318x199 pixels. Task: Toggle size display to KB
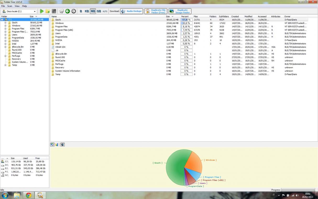click(x=87, y=11)
